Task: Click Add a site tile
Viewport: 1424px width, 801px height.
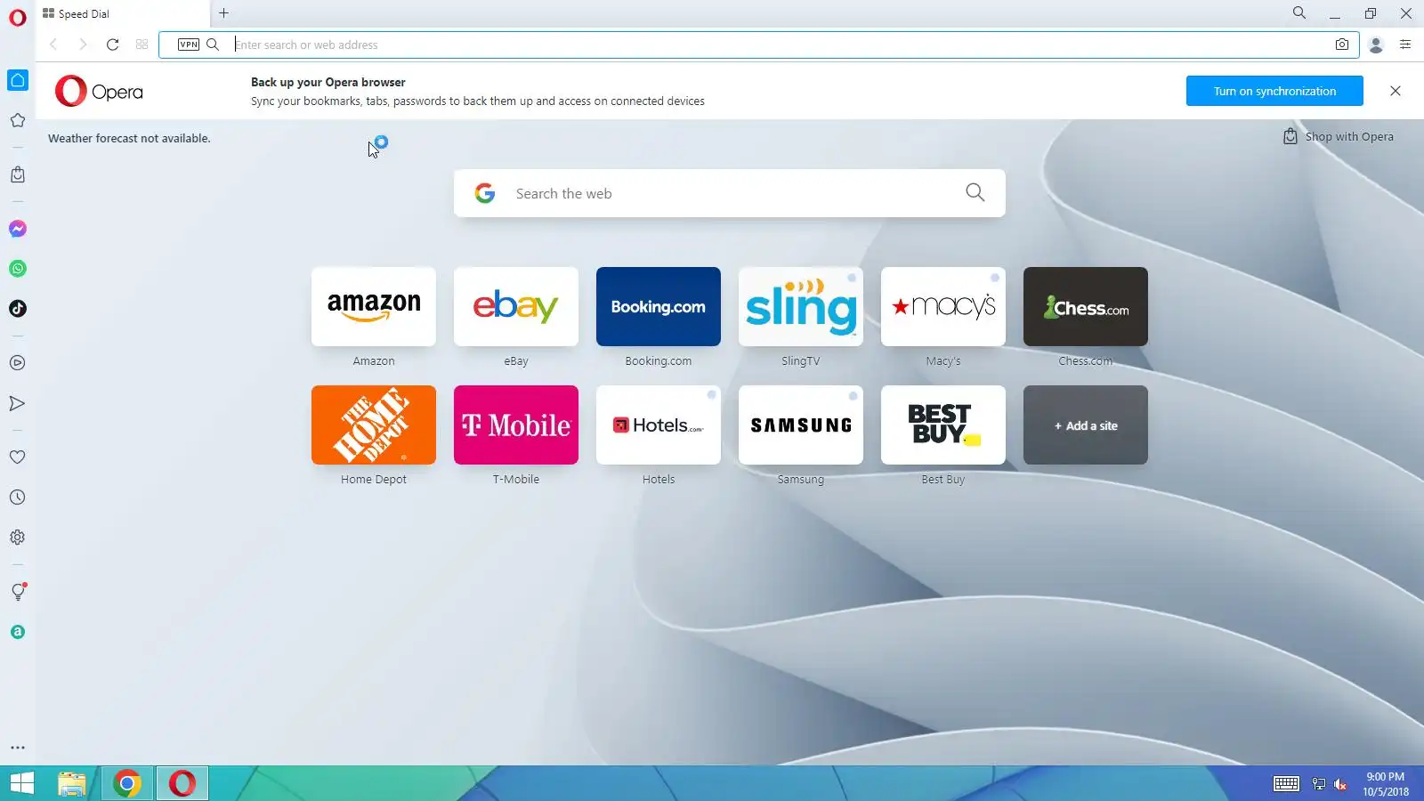Action: pos(1086,425)
